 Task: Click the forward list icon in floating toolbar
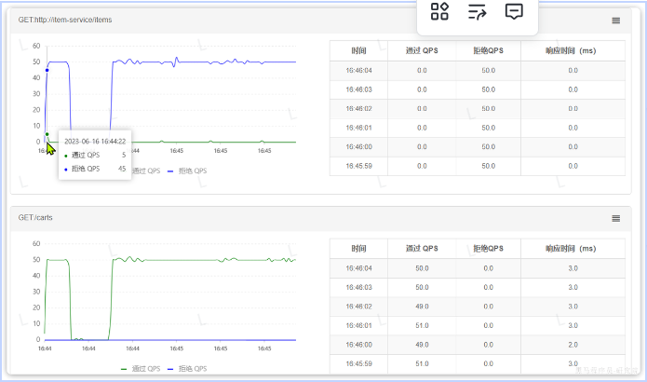pos(477,11)
